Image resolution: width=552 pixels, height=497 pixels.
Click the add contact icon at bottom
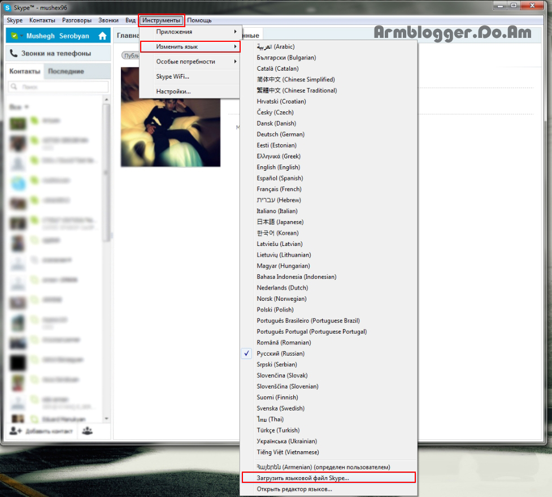tap(15, 431)
